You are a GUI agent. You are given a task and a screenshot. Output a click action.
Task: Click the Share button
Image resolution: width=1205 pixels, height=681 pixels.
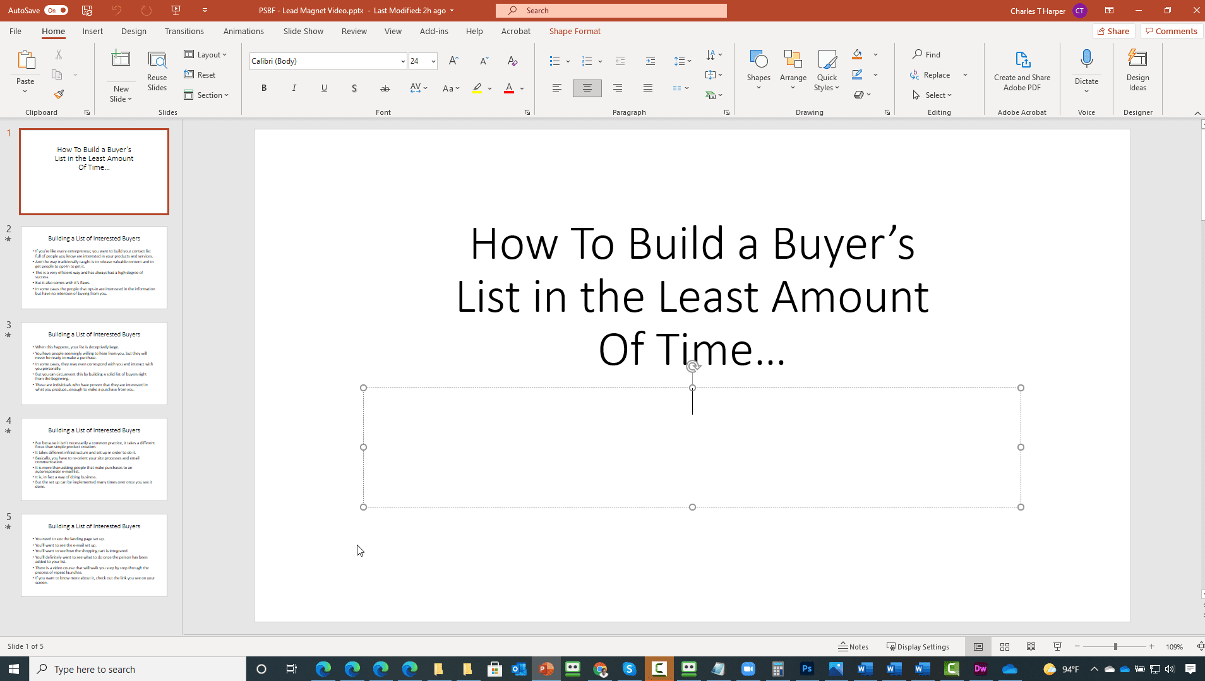1113,31
